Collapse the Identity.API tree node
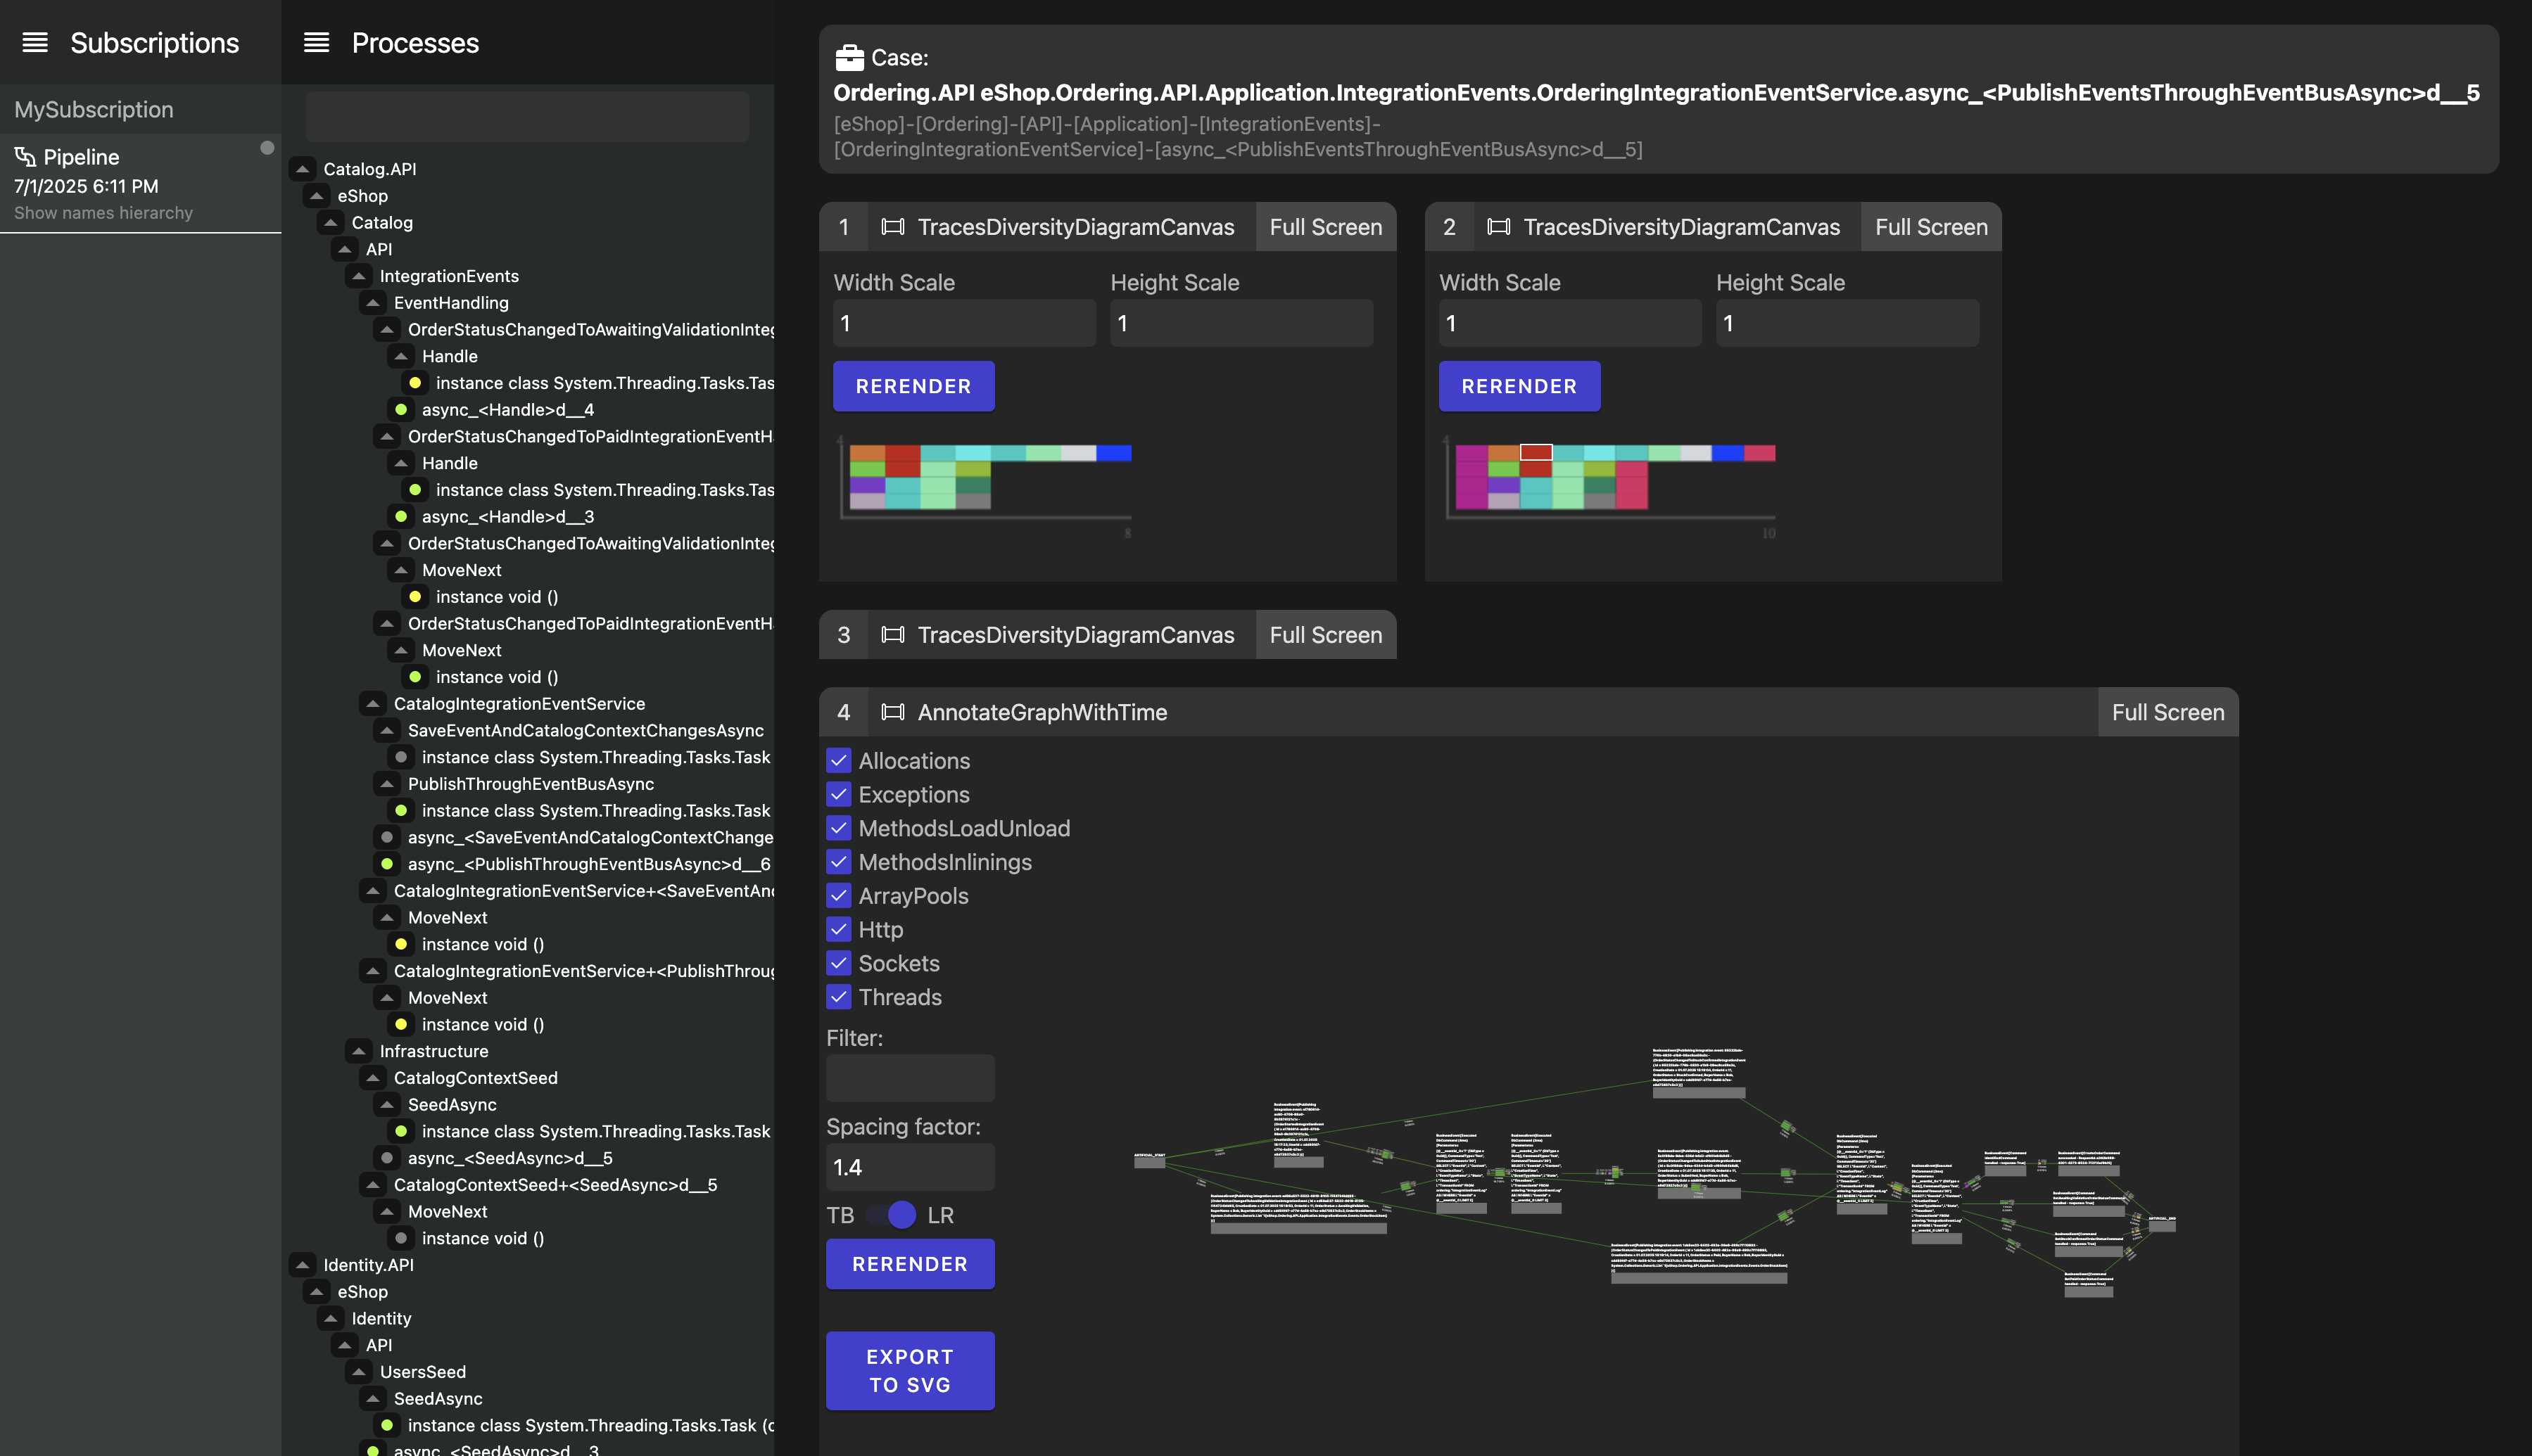 pos(302,1265)
